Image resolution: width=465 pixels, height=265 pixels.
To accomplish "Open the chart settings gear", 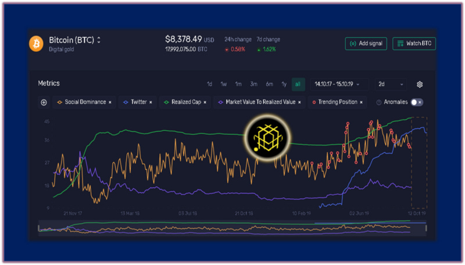I will (419, 84).
